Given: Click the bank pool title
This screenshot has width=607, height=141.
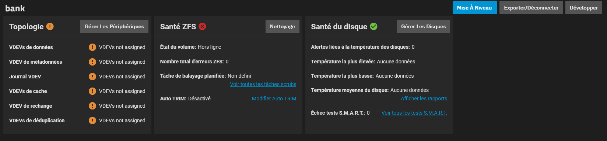Looking at the screenshot, I should click(x=15, y=8).
